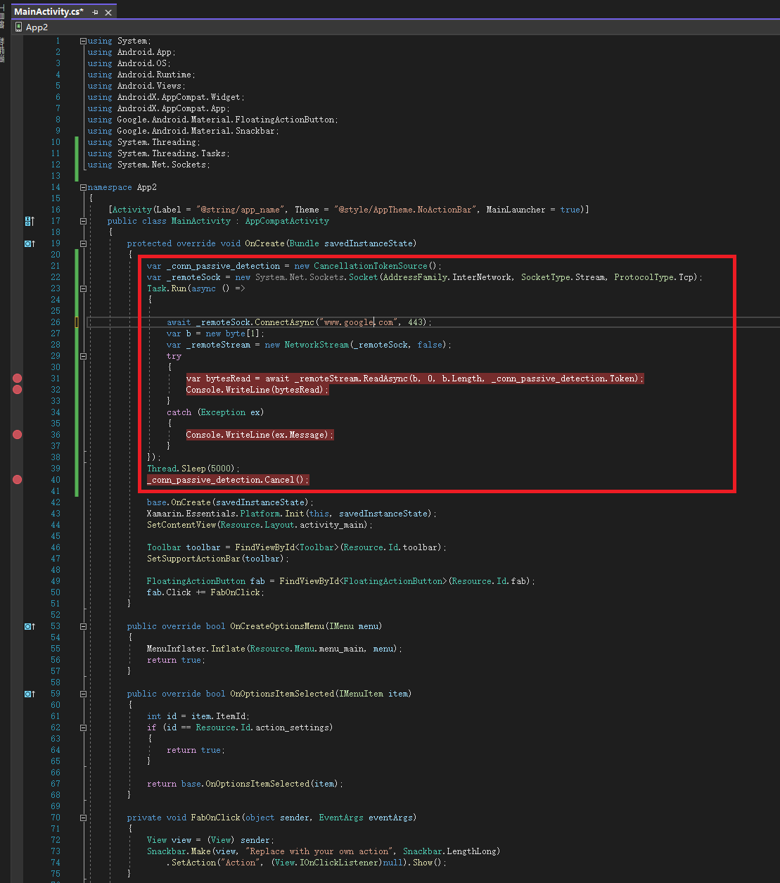The width and height of the screenshot is (780, 883).
Task: Collapse the using directives block at line 1
Action: pyautogui.click(x=82, y=40)
